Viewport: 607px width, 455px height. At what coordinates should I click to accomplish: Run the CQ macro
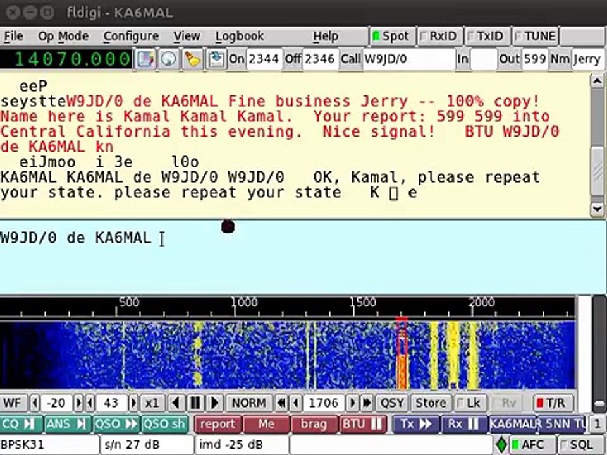pos(21,424)
